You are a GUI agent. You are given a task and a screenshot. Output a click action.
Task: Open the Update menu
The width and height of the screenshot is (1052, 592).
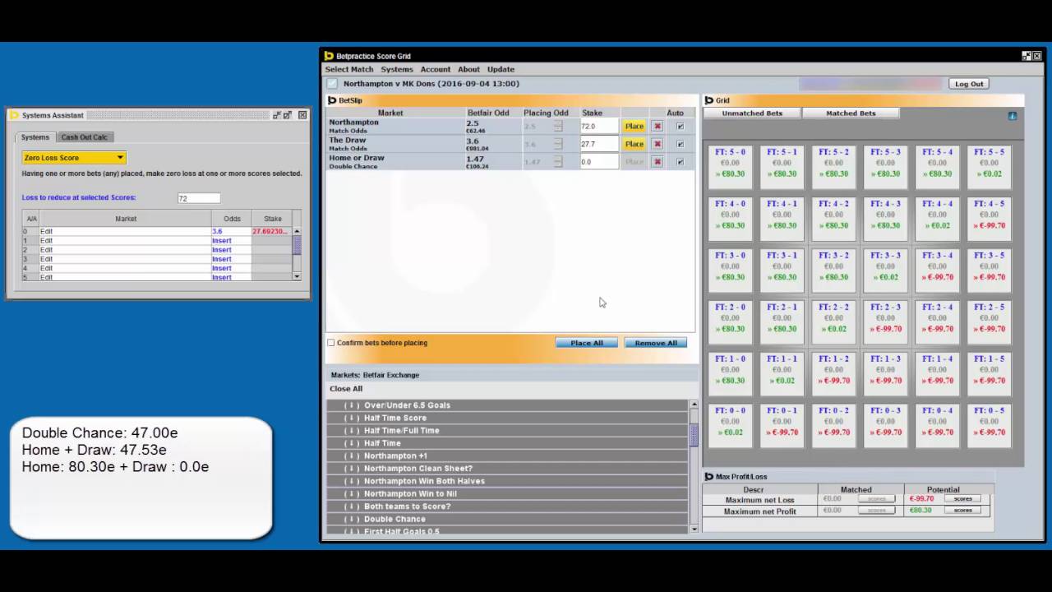pos(501,70)
